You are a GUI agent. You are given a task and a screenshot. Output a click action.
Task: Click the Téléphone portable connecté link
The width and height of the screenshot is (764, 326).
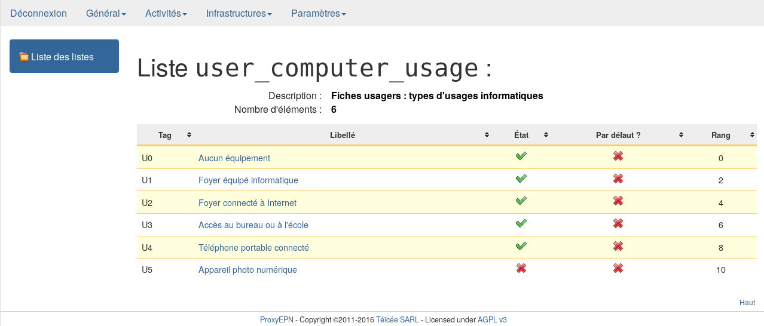tap(253, 248)
